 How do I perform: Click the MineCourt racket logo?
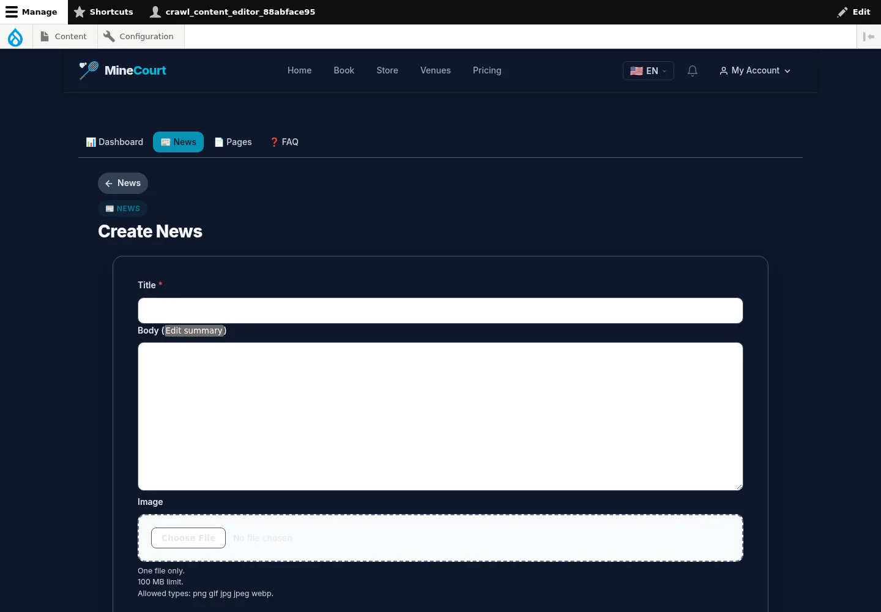(x=89, y=70)
